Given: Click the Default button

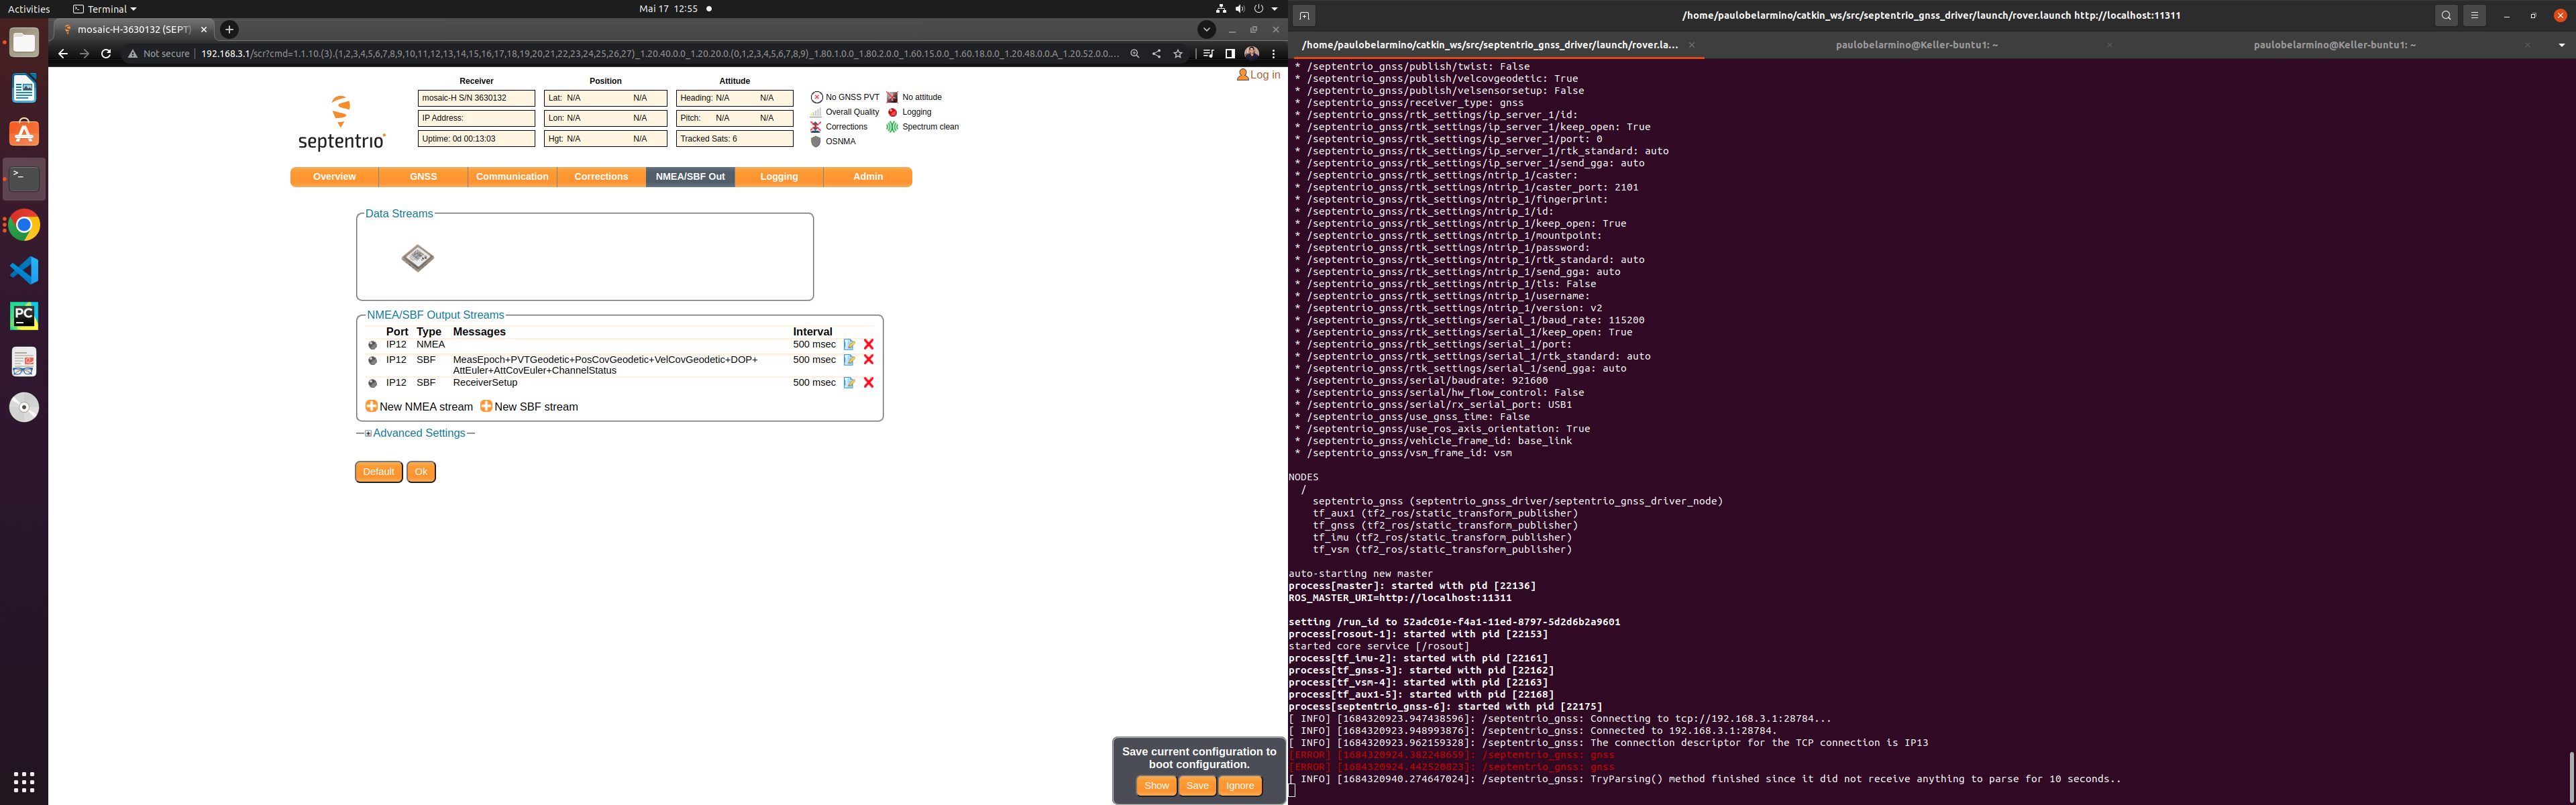Looking at the screenshot, I should tap(378, 471).
